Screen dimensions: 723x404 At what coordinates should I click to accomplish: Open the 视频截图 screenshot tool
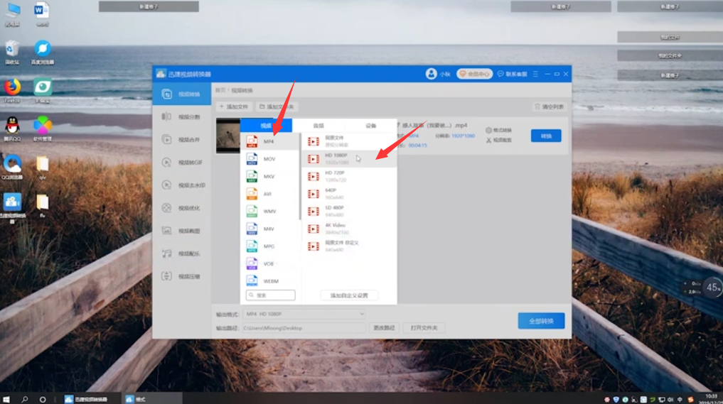[x=182, y=231]
